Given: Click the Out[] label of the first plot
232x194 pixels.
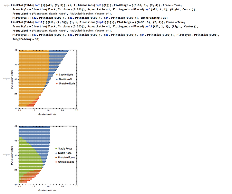Looking at the screenshot, I should [6, 78].
